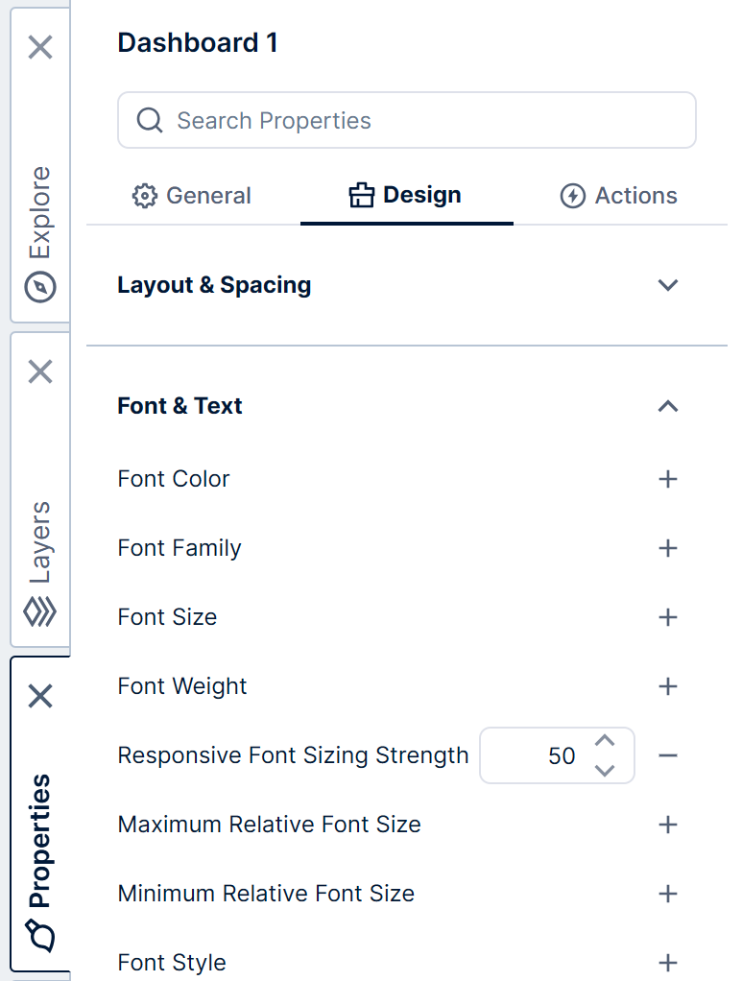Image resolution: width=742 pixels, height=981 pixels.
Task: Click the paint bucket icon beside Design
Action: click(x=361, y=195)
